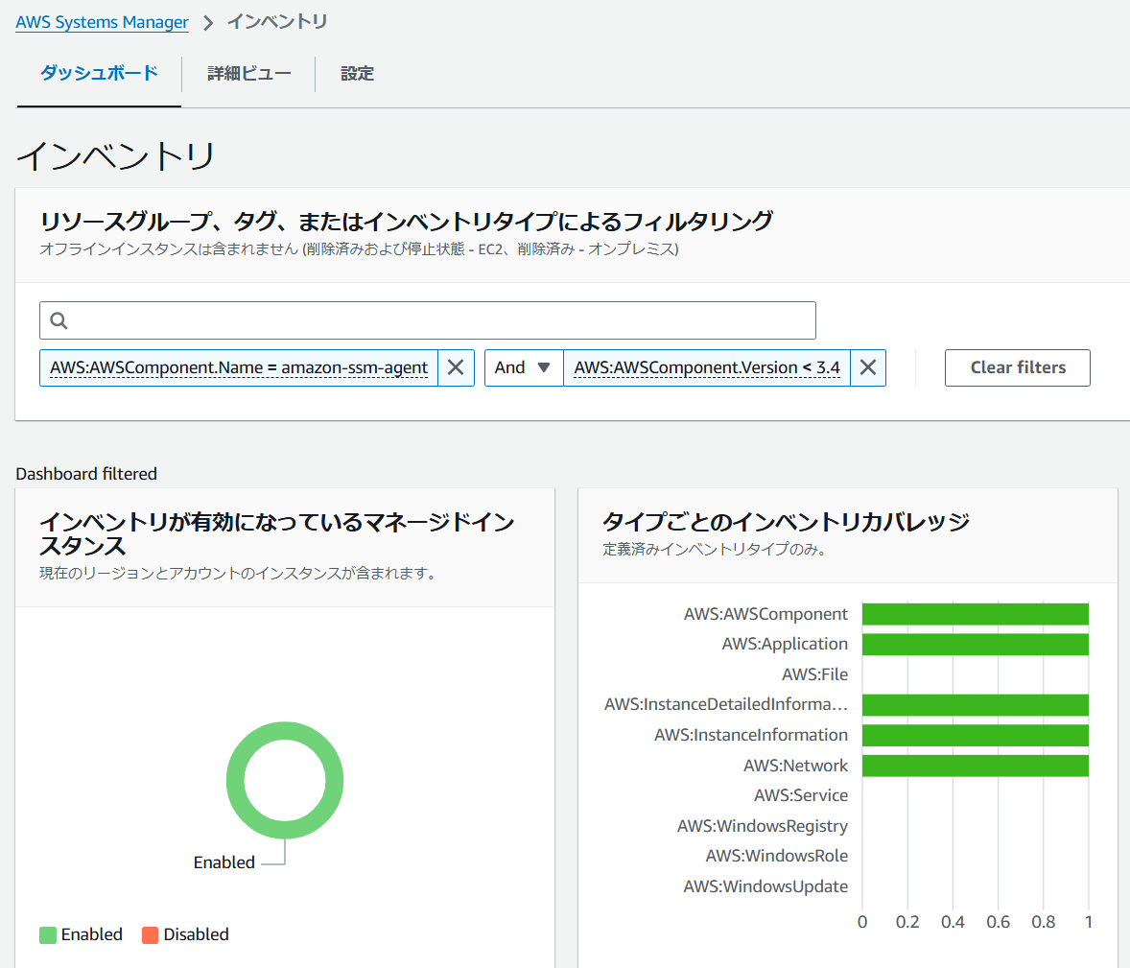The height and width of the screenshot is (968, 1130).
Task: Click the AWS Systems Manager breadcrumb link
Action: click(102, 22)
